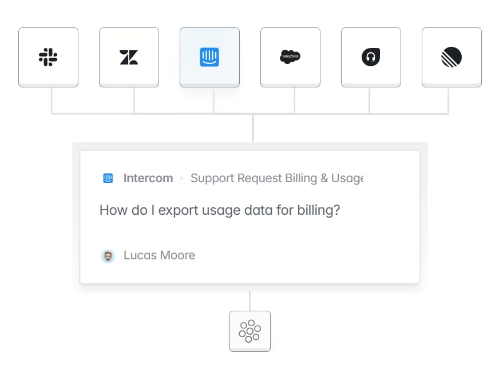This screenshot has height=369, width=499.
Task: Open the Salesforce integration tile
Action: point(290,57)
